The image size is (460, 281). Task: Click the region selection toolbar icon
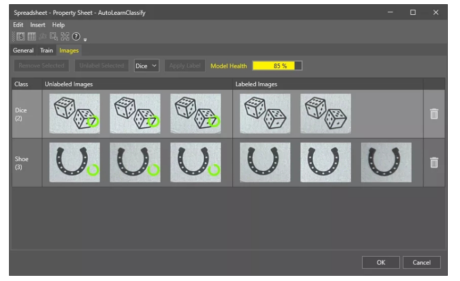[53, 37]
